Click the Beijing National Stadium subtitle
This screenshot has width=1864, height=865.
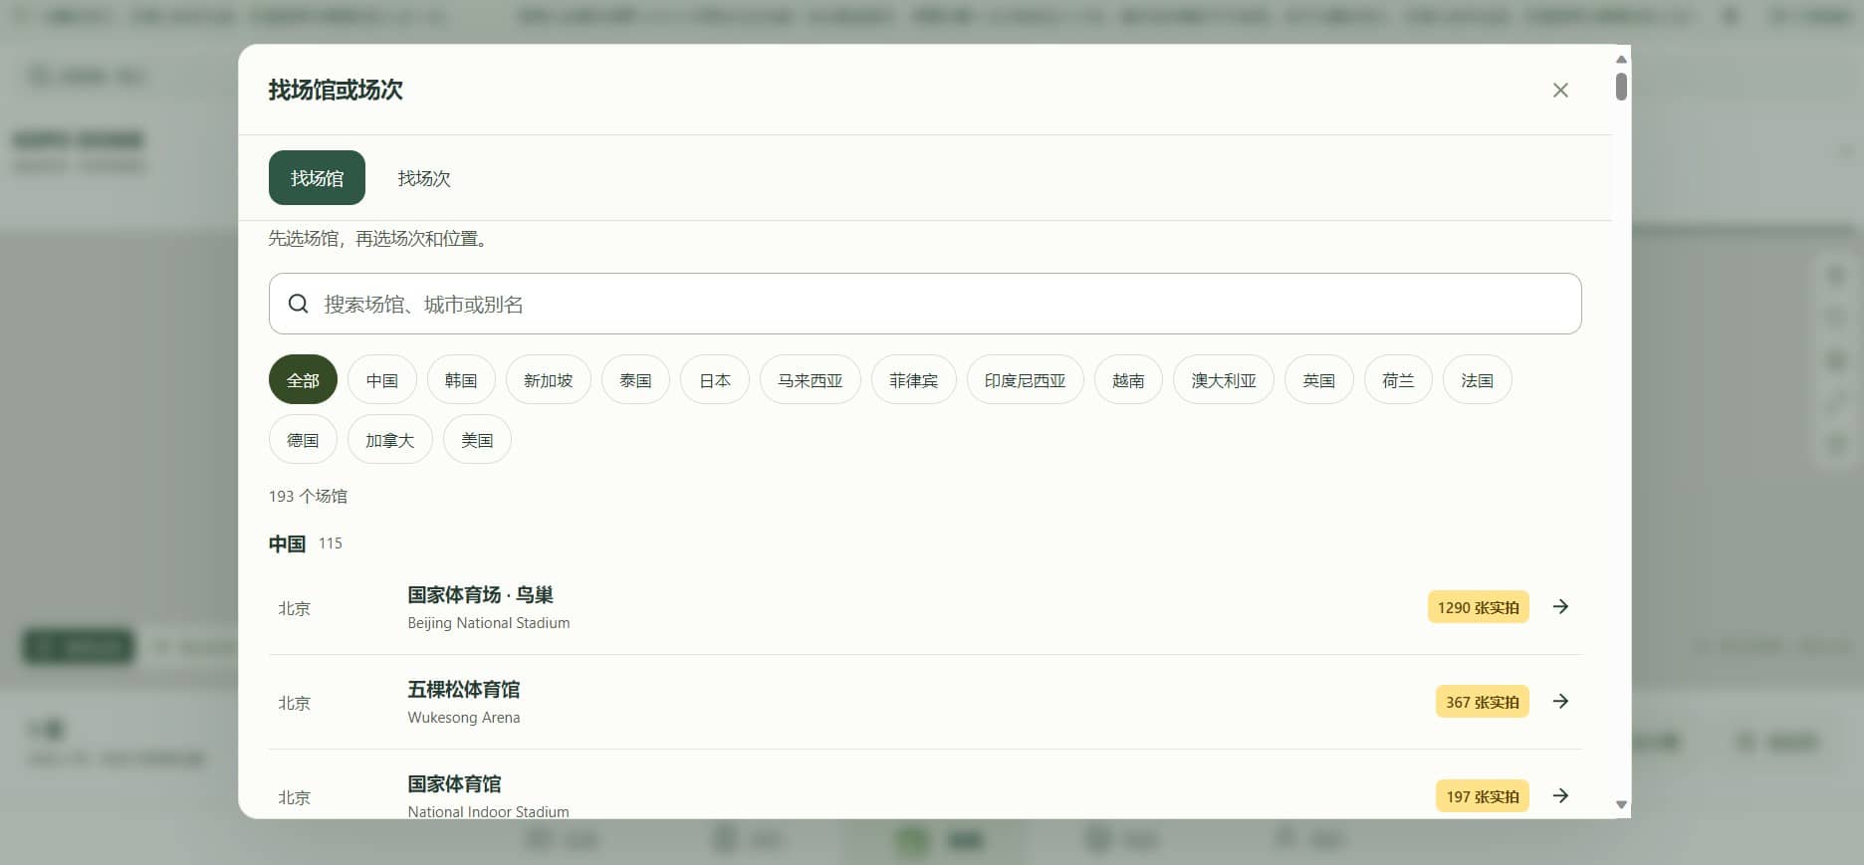(x=489, y=623)
